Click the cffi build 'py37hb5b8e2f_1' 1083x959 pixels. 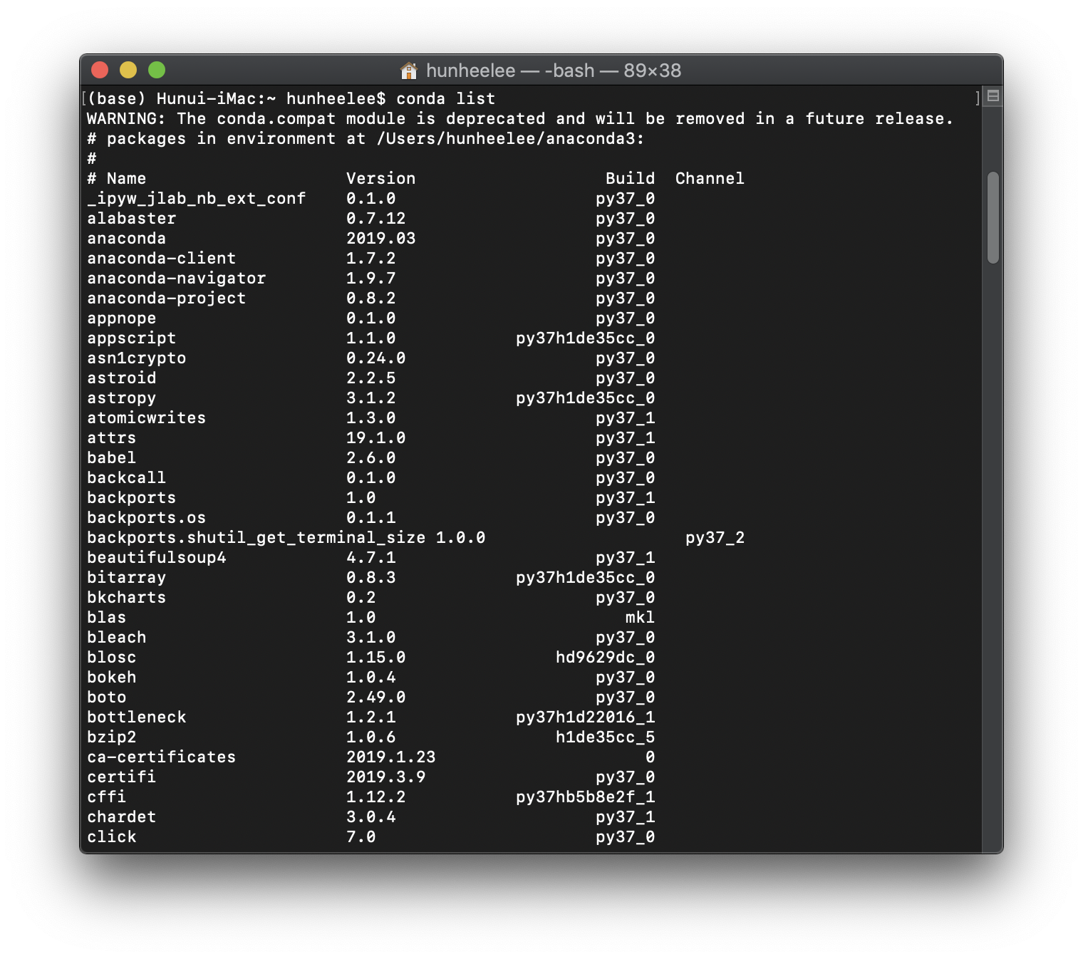586,797
